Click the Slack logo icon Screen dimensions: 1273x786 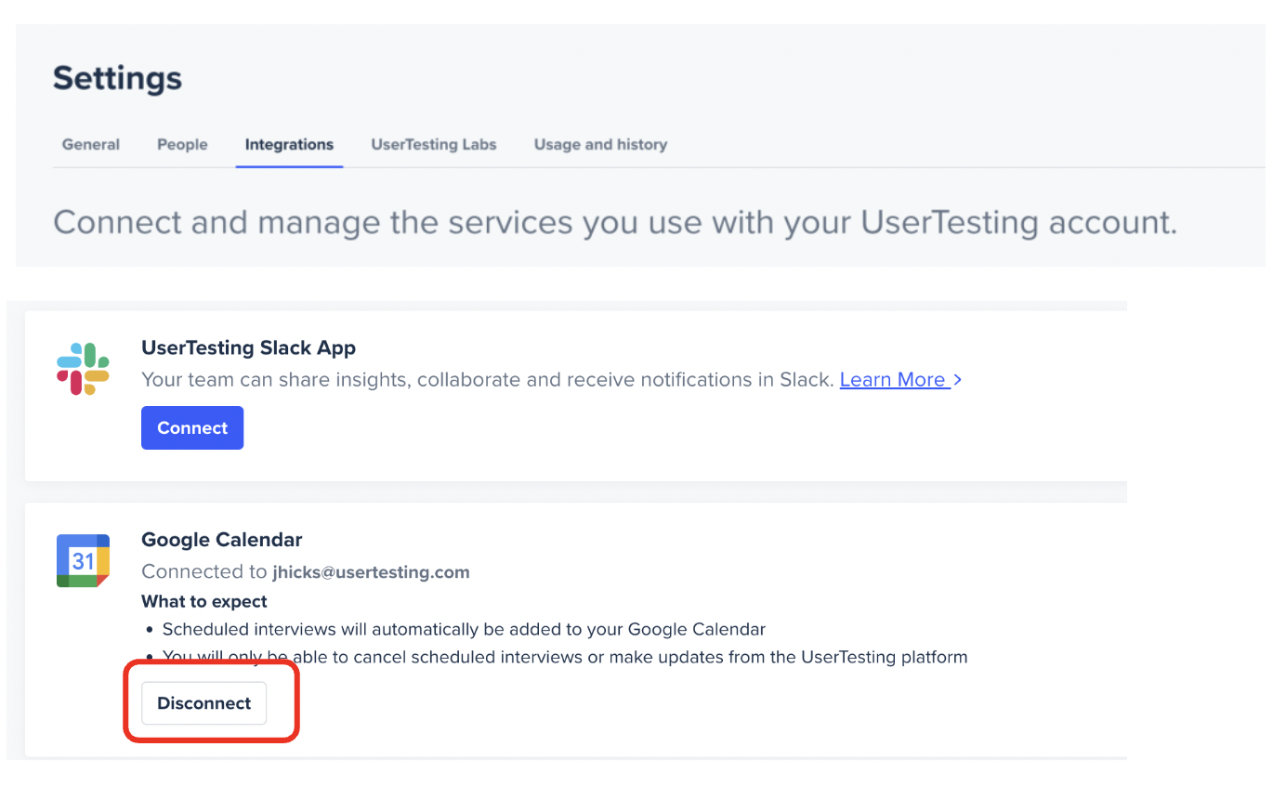pos(83,369)
